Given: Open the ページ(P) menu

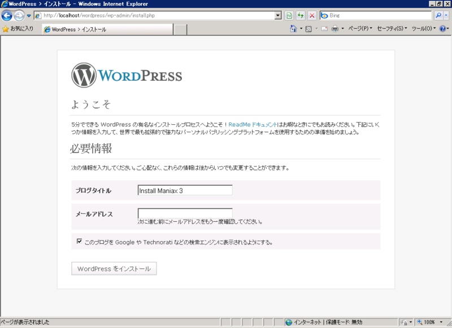Looking at the screenshot, I should [360, 28].
